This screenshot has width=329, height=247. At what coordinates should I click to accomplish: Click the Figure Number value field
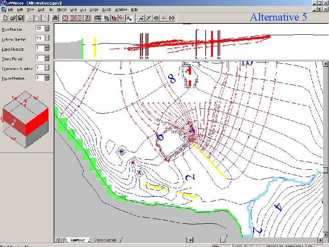(40, 78)
